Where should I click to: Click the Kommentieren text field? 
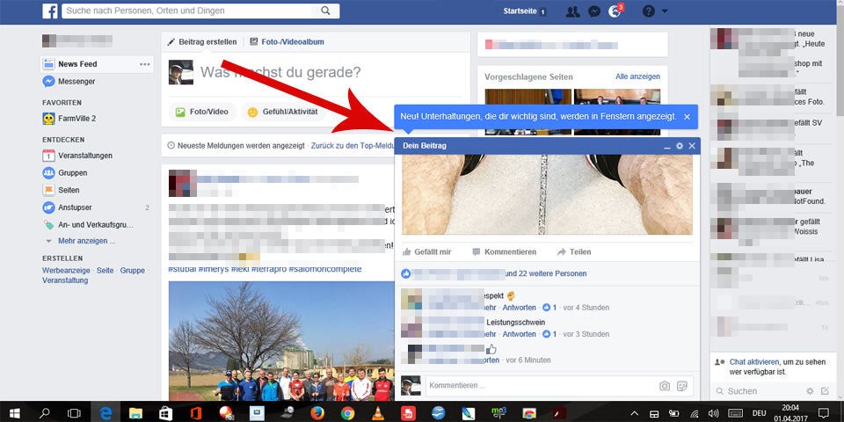[x=541, y=386]
